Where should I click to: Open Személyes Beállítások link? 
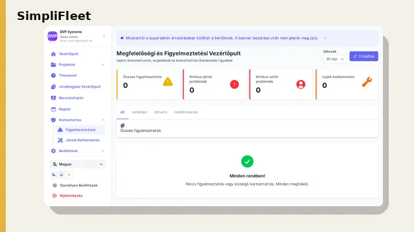(x=78, y=186)
